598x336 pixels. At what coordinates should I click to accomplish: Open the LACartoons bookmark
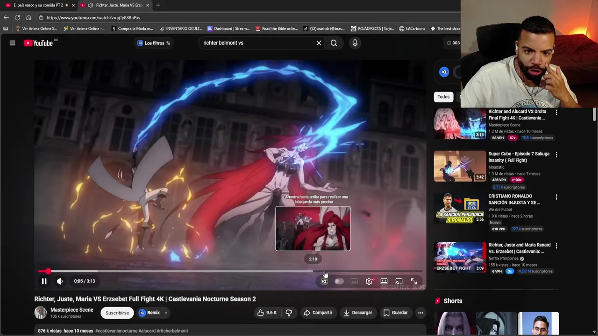[412, 28]
